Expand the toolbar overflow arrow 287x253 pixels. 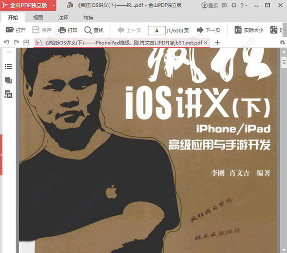(285, 30)
